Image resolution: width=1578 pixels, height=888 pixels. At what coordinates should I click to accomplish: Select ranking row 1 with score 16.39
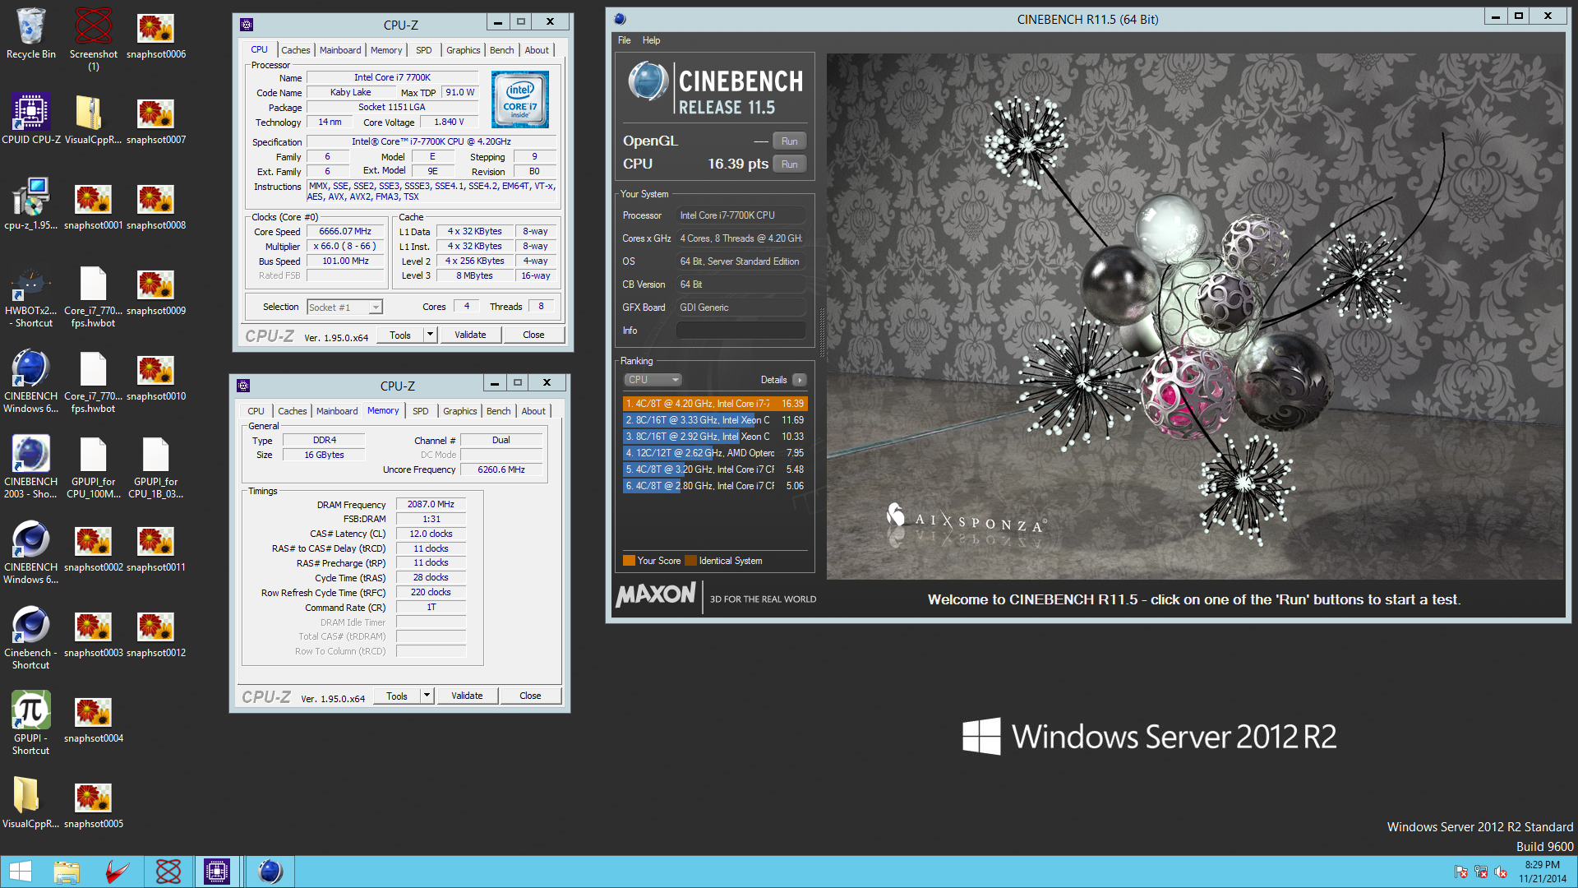coord(715,404)
